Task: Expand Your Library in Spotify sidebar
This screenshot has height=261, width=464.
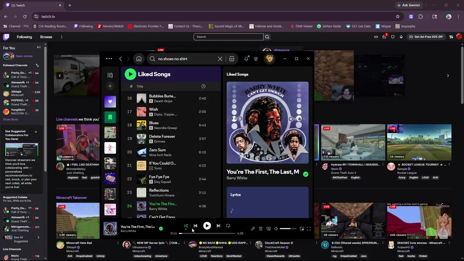Action: (x=110, y=75)
